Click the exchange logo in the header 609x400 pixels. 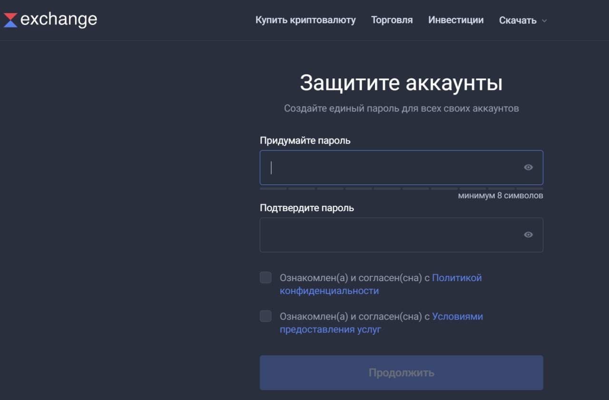[50, 20]
